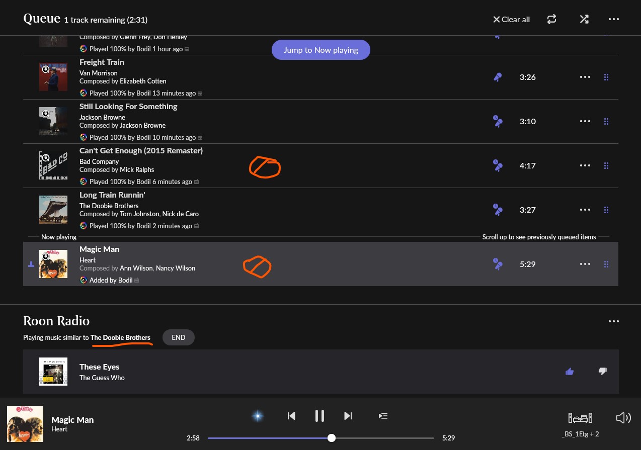The height and width of the screenshot is (450, 641).
Task: Open The Doobie Brothers radio seed link
Action: [x=120, y=337]
